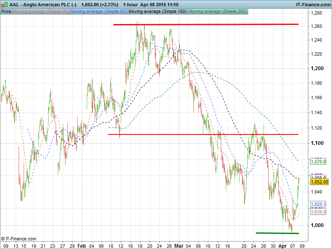Click the Apr label on the time axis

(282, 245)
